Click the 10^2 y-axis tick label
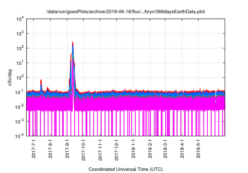 coord(20,48)
